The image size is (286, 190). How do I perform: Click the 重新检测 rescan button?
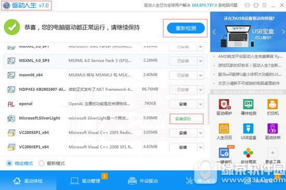[186, 28]
